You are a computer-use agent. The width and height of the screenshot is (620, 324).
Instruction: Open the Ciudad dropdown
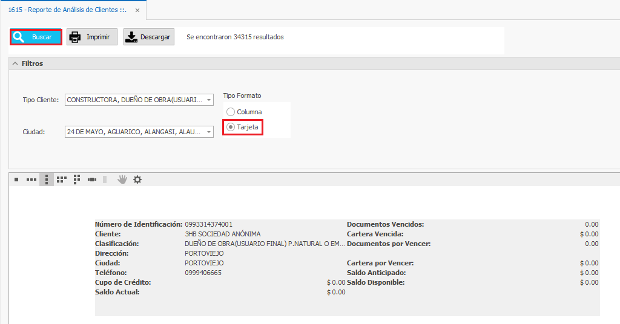pos(209,132)
